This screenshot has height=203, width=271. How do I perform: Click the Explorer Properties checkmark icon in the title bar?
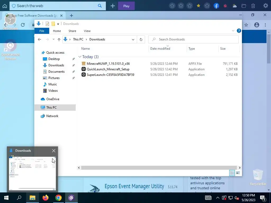coord(47,24)
